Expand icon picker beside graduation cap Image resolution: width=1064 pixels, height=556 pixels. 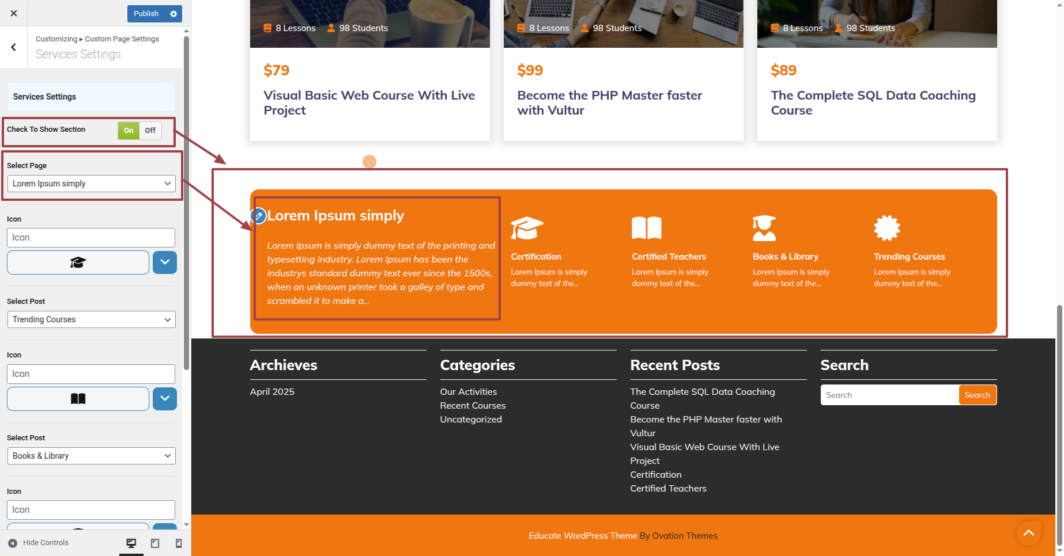165,262
